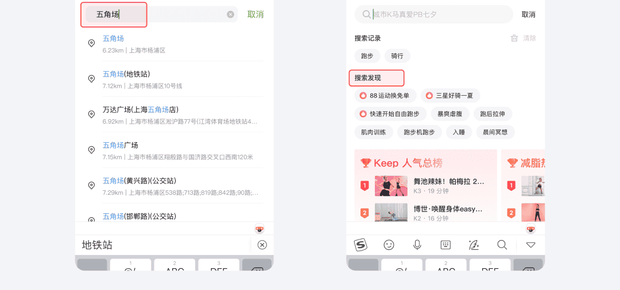Select the 五角场(地铁站) location result
Image resolution: width=620 pixels, height=290 pixels.
click(175, 79)
